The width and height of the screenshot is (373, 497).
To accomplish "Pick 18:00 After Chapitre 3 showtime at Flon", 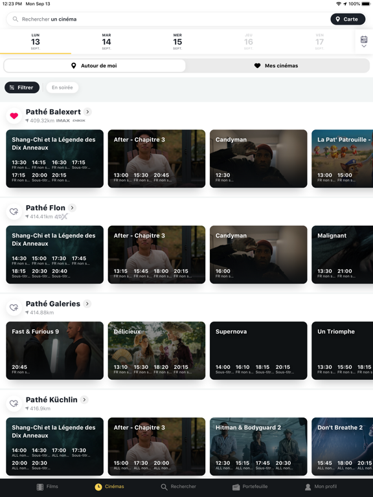I will tap(161, 273).
